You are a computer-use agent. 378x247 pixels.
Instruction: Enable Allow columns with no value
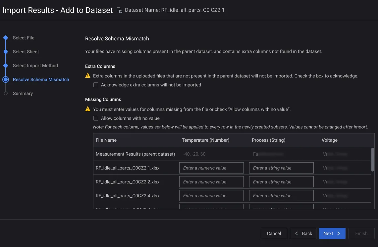pyautogui.click(x=96, y=118)
